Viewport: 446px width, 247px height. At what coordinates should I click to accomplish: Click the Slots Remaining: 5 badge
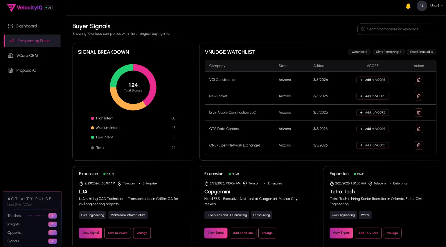click(389, 52)
